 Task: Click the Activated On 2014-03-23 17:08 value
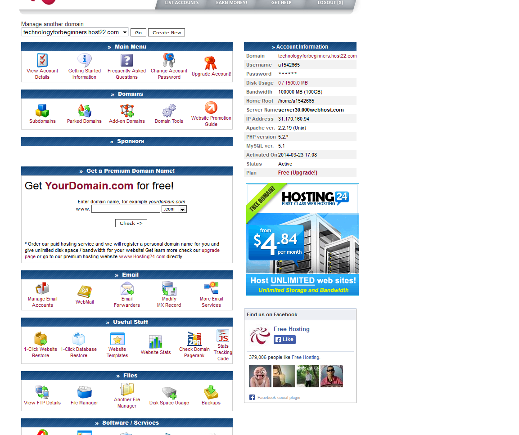298,155
